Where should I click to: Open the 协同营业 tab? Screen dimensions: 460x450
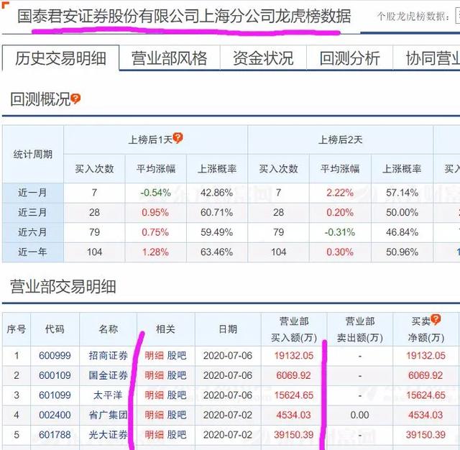(427, 58)
